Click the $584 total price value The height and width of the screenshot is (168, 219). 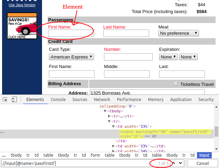click(x=201, y=12)
